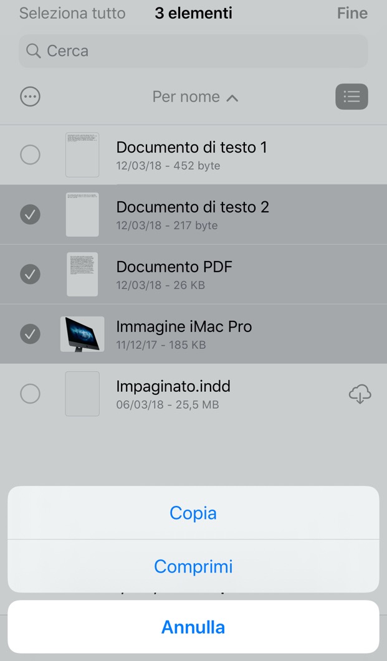Tap the Impaginato.indd file icon

(82, 394)
